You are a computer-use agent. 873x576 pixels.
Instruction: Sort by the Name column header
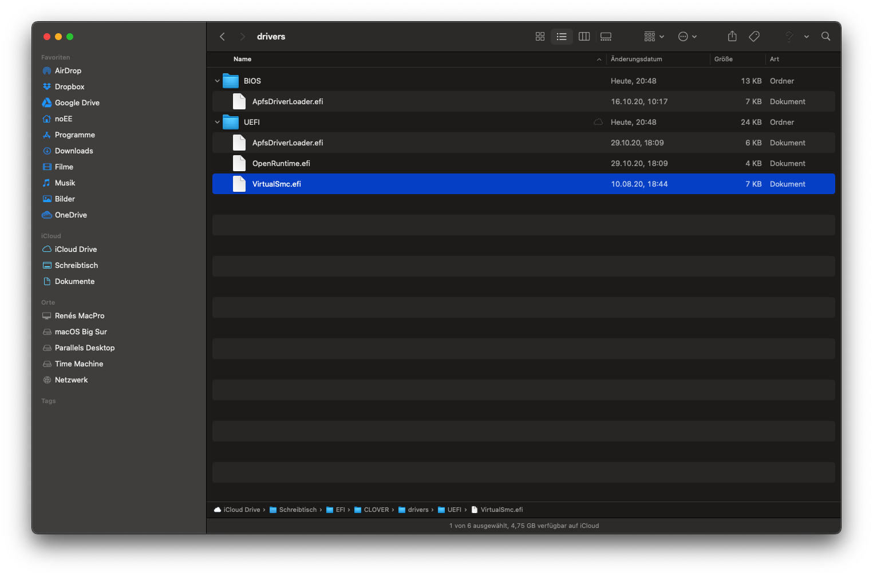[242, 59]
